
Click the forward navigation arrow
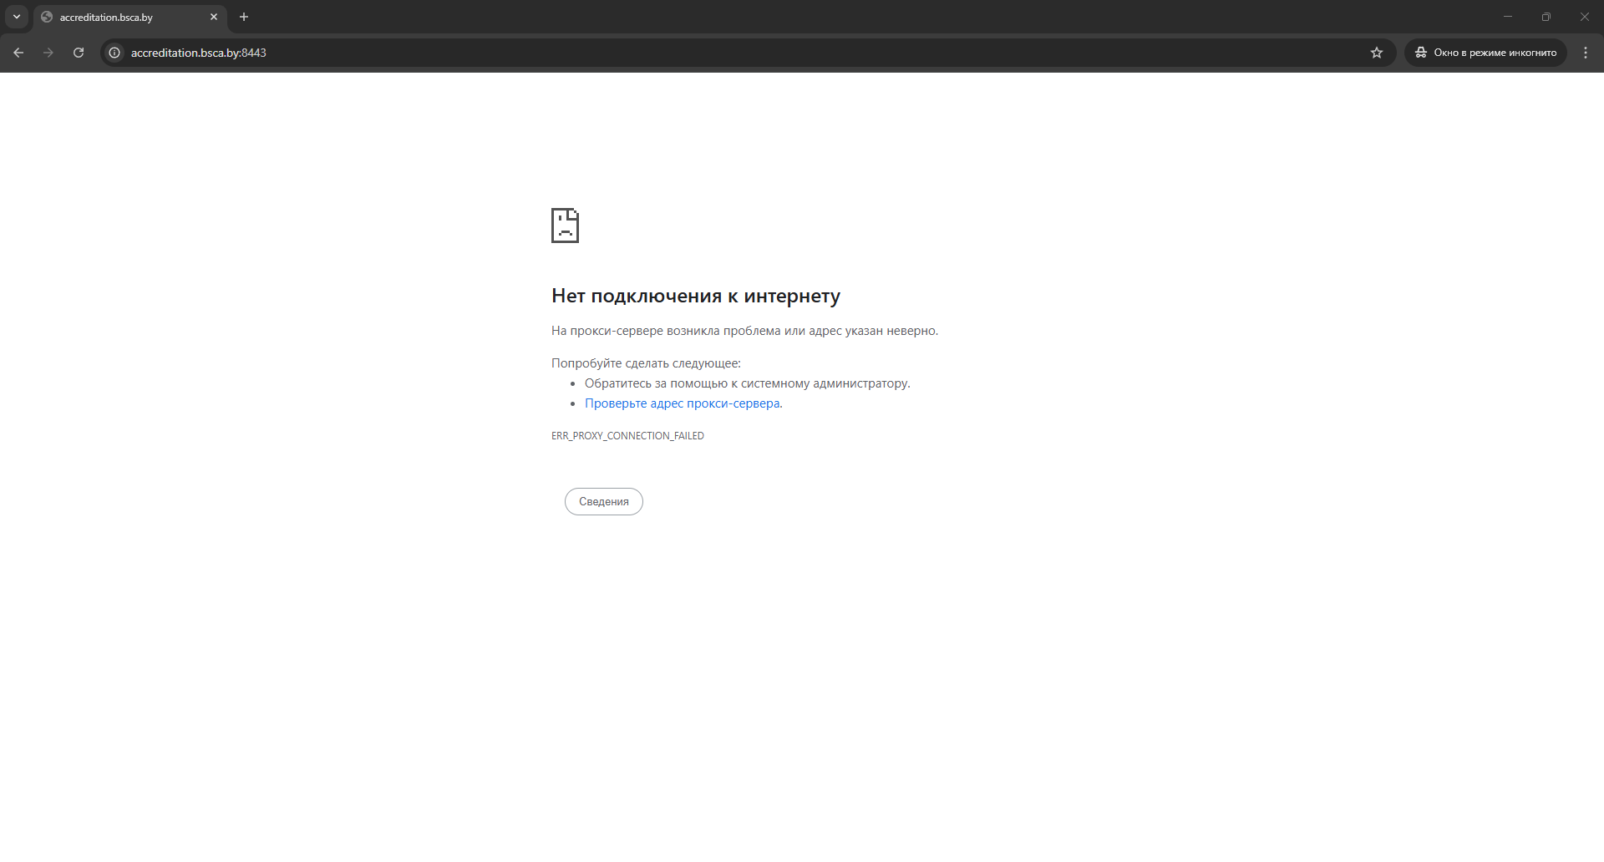point(48,53)
